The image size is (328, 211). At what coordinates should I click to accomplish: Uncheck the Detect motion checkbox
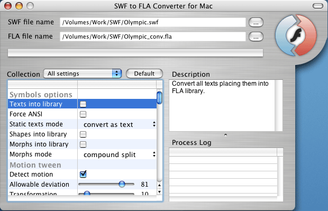pos(83,174)
